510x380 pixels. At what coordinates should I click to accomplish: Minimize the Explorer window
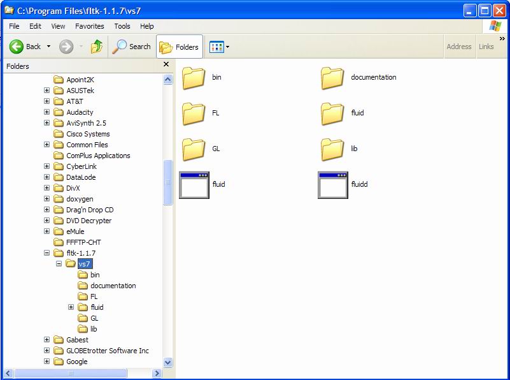[470, 11]
